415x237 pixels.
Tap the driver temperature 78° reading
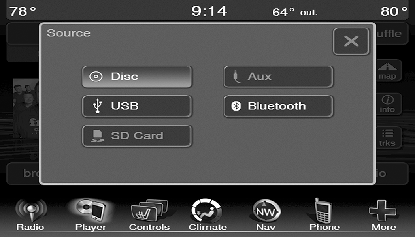[23, 11]
